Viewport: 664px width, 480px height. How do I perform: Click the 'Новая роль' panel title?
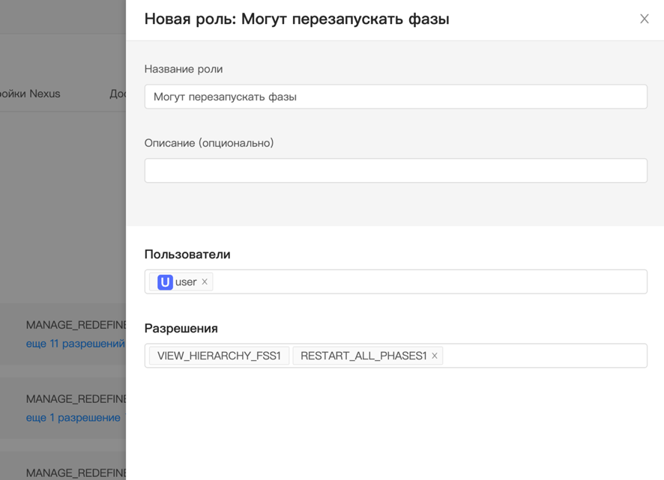pyautogui.click(x=297, y=19)
